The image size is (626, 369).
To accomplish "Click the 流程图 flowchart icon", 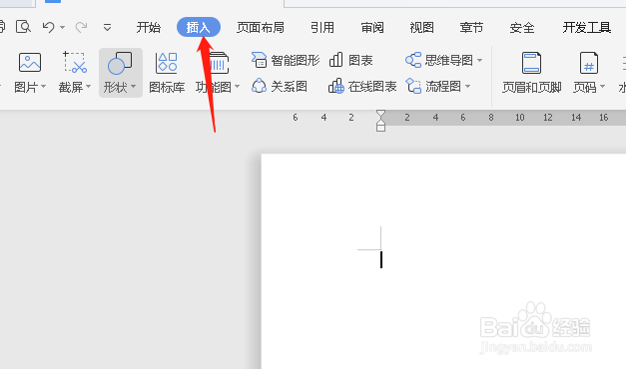I will 413,86.
